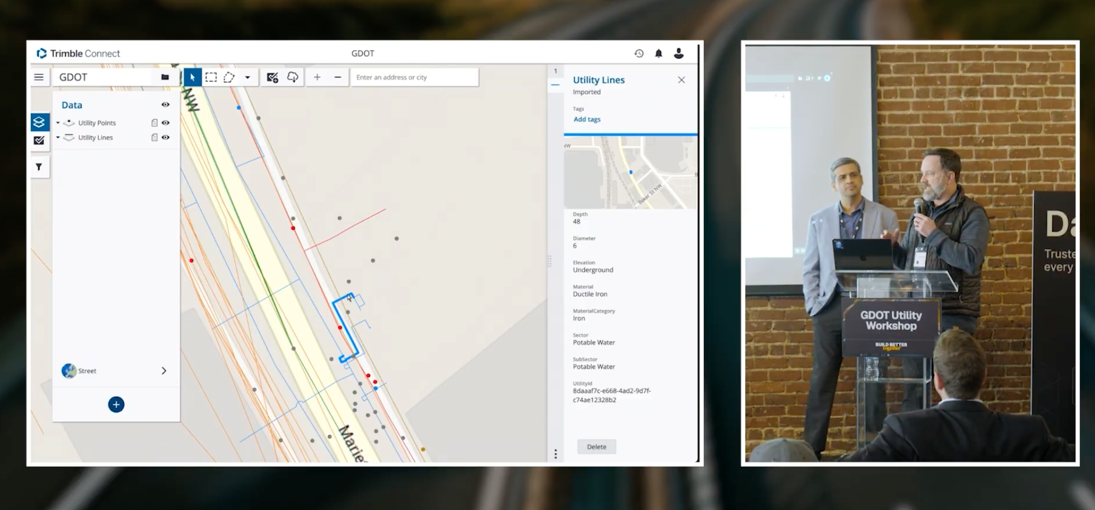
Task: Open the To-dos checkmark sidebar tab
Action: click(x=39, y=140)
